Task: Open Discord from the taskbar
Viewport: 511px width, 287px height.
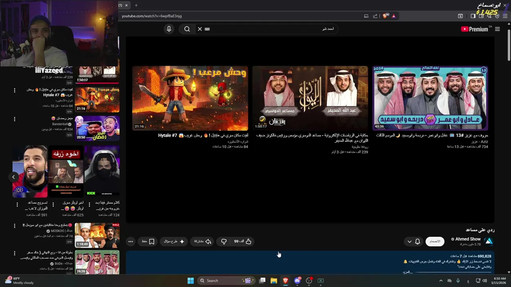Action: coord(297,281)
